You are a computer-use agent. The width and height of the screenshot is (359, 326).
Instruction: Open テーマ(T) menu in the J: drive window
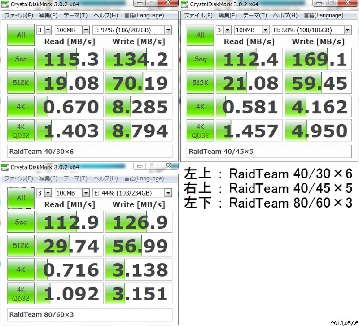point(75,15)
